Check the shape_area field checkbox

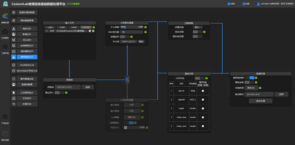coord(203,126)
